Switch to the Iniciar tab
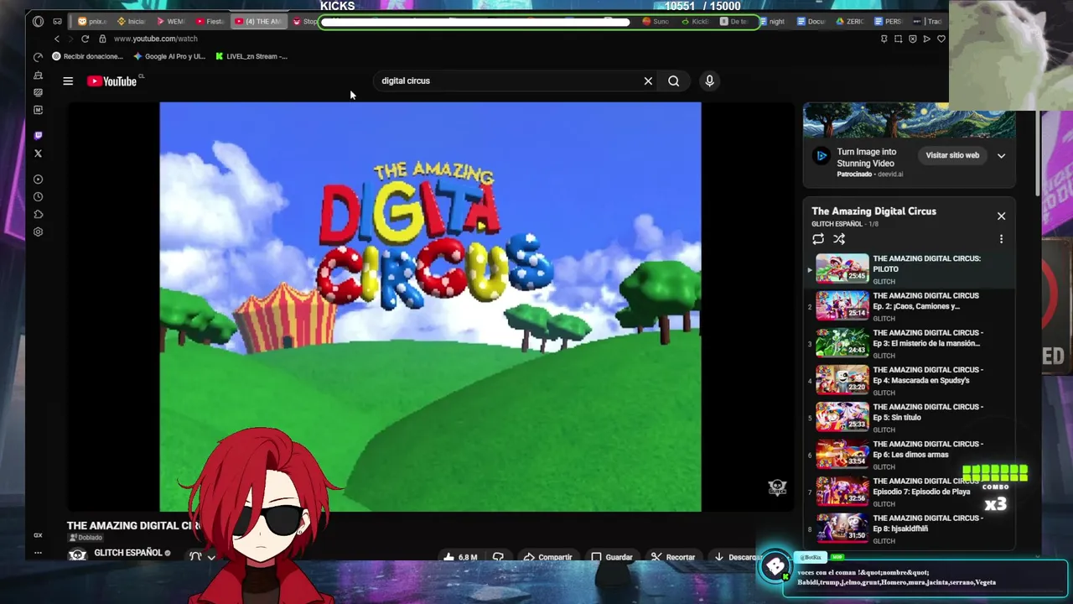Screen dimensions: 1073x604 (132, 21)
